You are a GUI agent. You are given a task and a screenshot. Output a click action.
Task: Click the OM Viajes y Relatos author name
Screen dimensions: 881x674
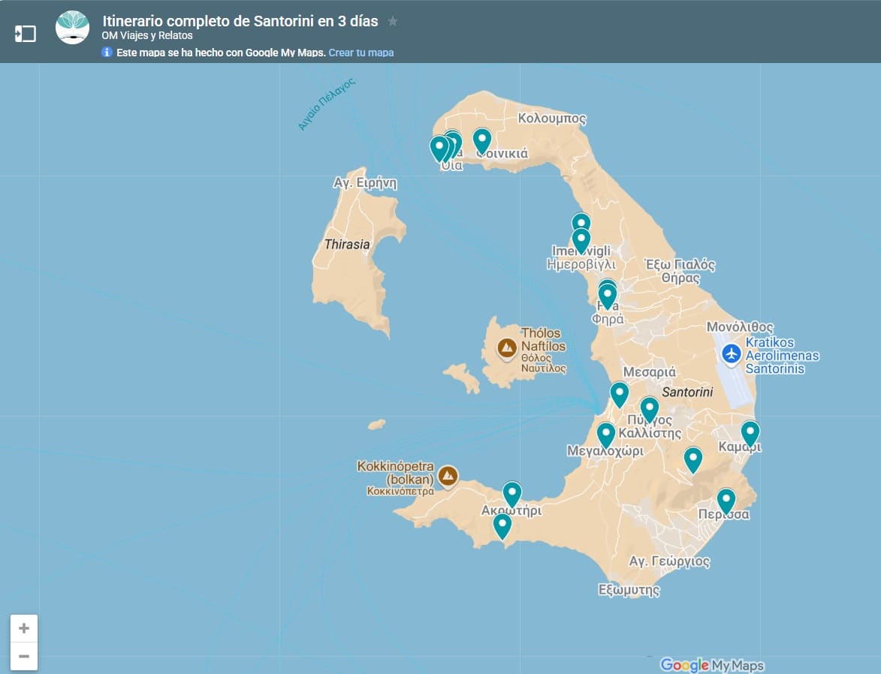point(147,35)
